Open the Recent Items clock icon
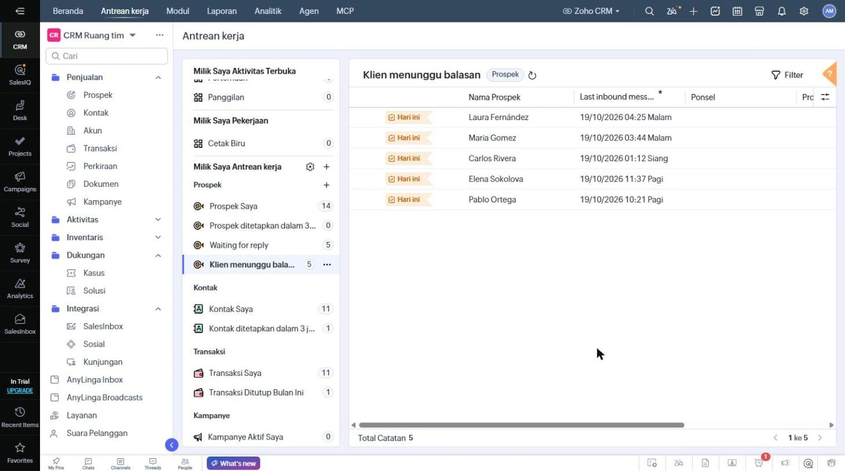This screenshot has width=845, height=471. pos(20,417)
